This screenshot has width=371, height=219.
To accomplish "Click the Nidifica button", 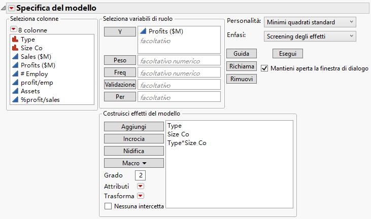I will [x=133, y=151].
